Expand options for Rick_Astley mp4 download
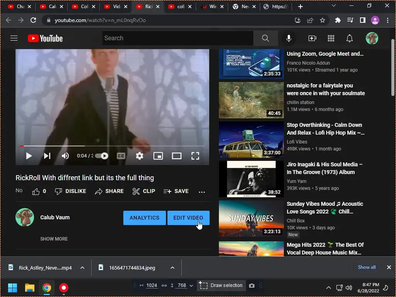The image size is (396, 297). [x=82, y=268]
